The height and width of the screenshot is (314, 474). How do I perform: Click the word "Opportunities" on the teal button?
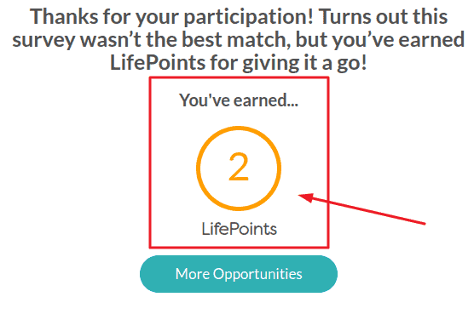[x=257, y=275]
